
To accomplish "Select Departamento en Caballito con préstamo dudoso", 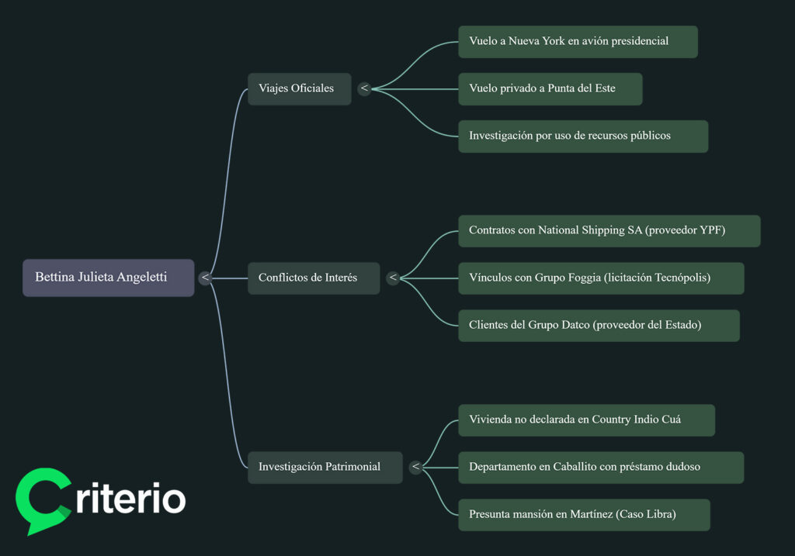I will 602,467.
